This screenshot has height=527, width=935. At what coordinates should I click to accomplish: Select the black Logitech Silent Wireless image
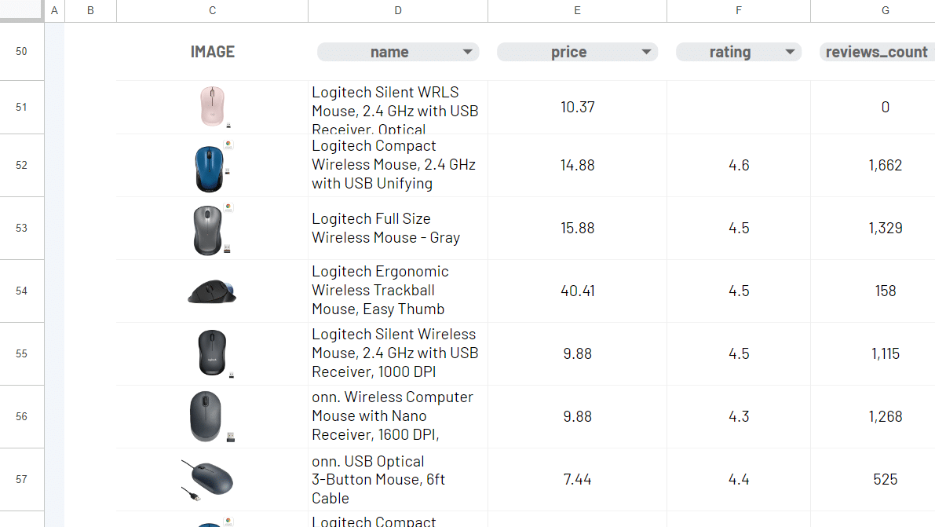click(212, 353)
